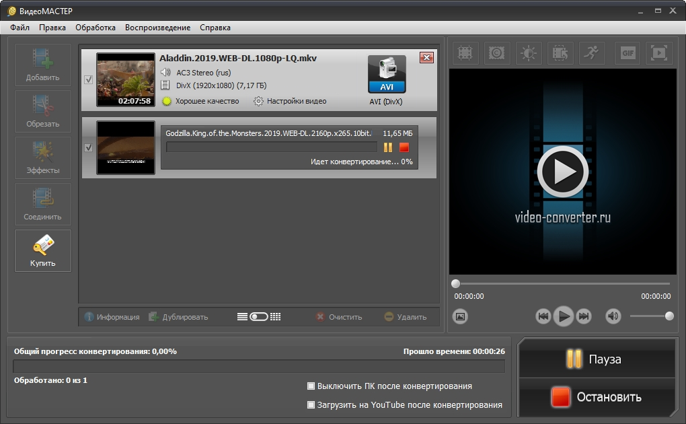The width and height of the screenshot is (686, 424).
Task: Open the Справка menu
Action: [215, 28]
